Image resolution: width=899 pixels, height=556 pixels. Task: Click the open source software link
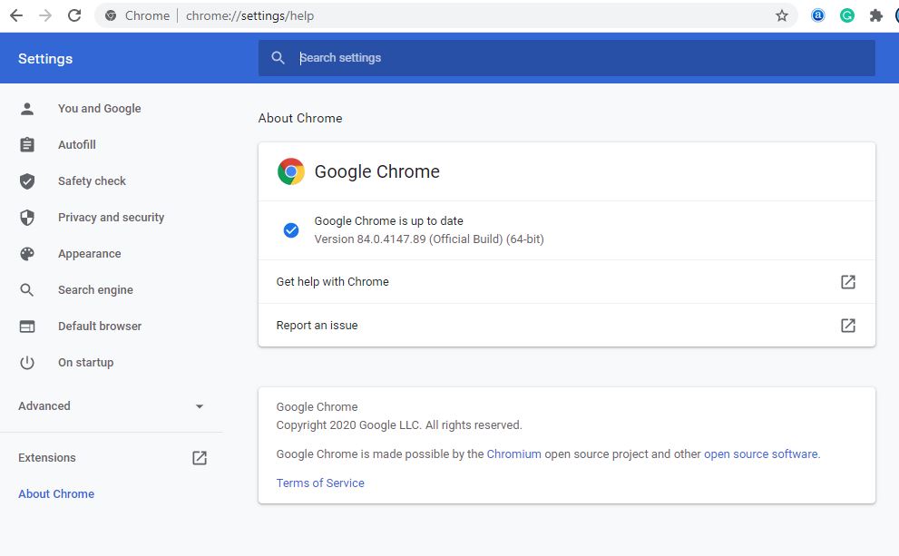[760, 454]
